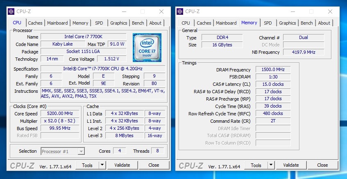
Task: Close left CPU-Z window with title bar X
Action: coord(161,11)
